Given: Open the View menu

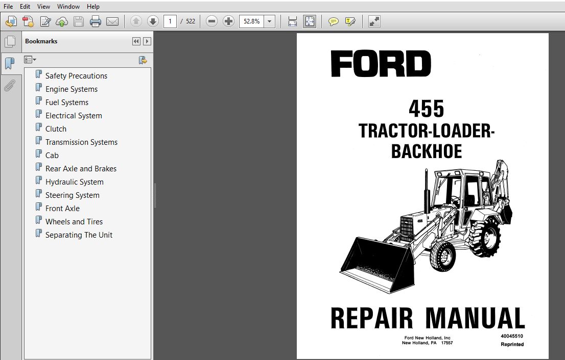Looking at the screenshot, I should click(x=43, y=7).
